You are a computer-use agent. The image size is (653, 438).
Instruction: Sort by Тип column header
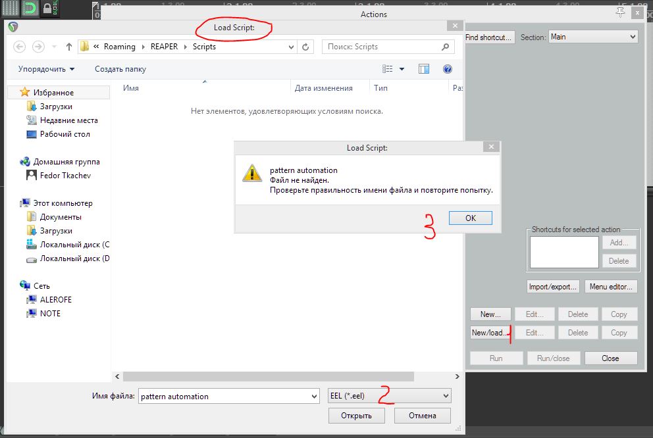(x=380, y=88)
